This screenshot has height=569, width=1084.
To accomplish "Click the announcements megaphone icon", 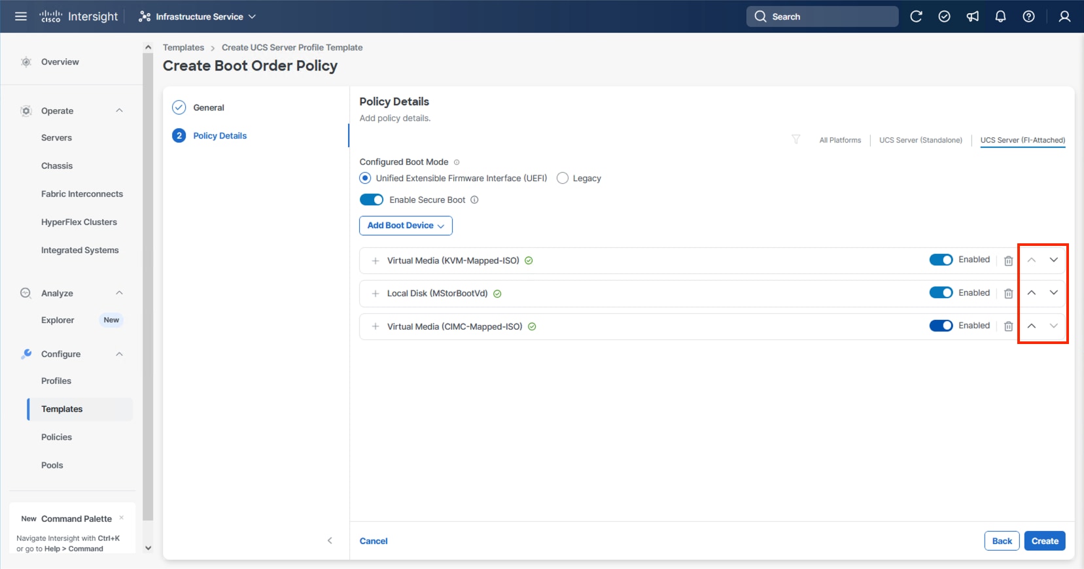I will coord(973,16).
